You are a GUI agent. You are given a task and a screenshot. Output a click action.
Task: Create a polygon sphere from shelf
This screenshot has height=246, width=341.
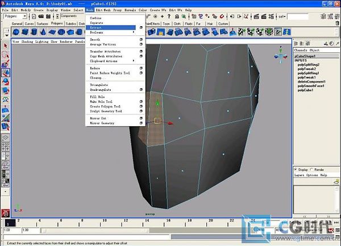pos(16,32)
